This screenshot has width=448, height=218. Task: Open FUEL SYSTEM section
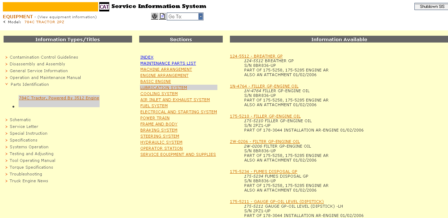point(154,106)
